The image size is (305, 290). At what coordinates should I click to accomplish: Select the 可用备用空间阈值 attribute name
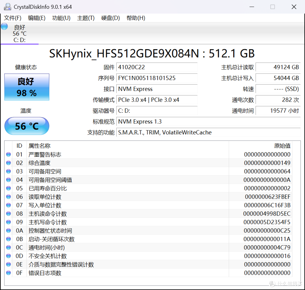pos(50,180)
